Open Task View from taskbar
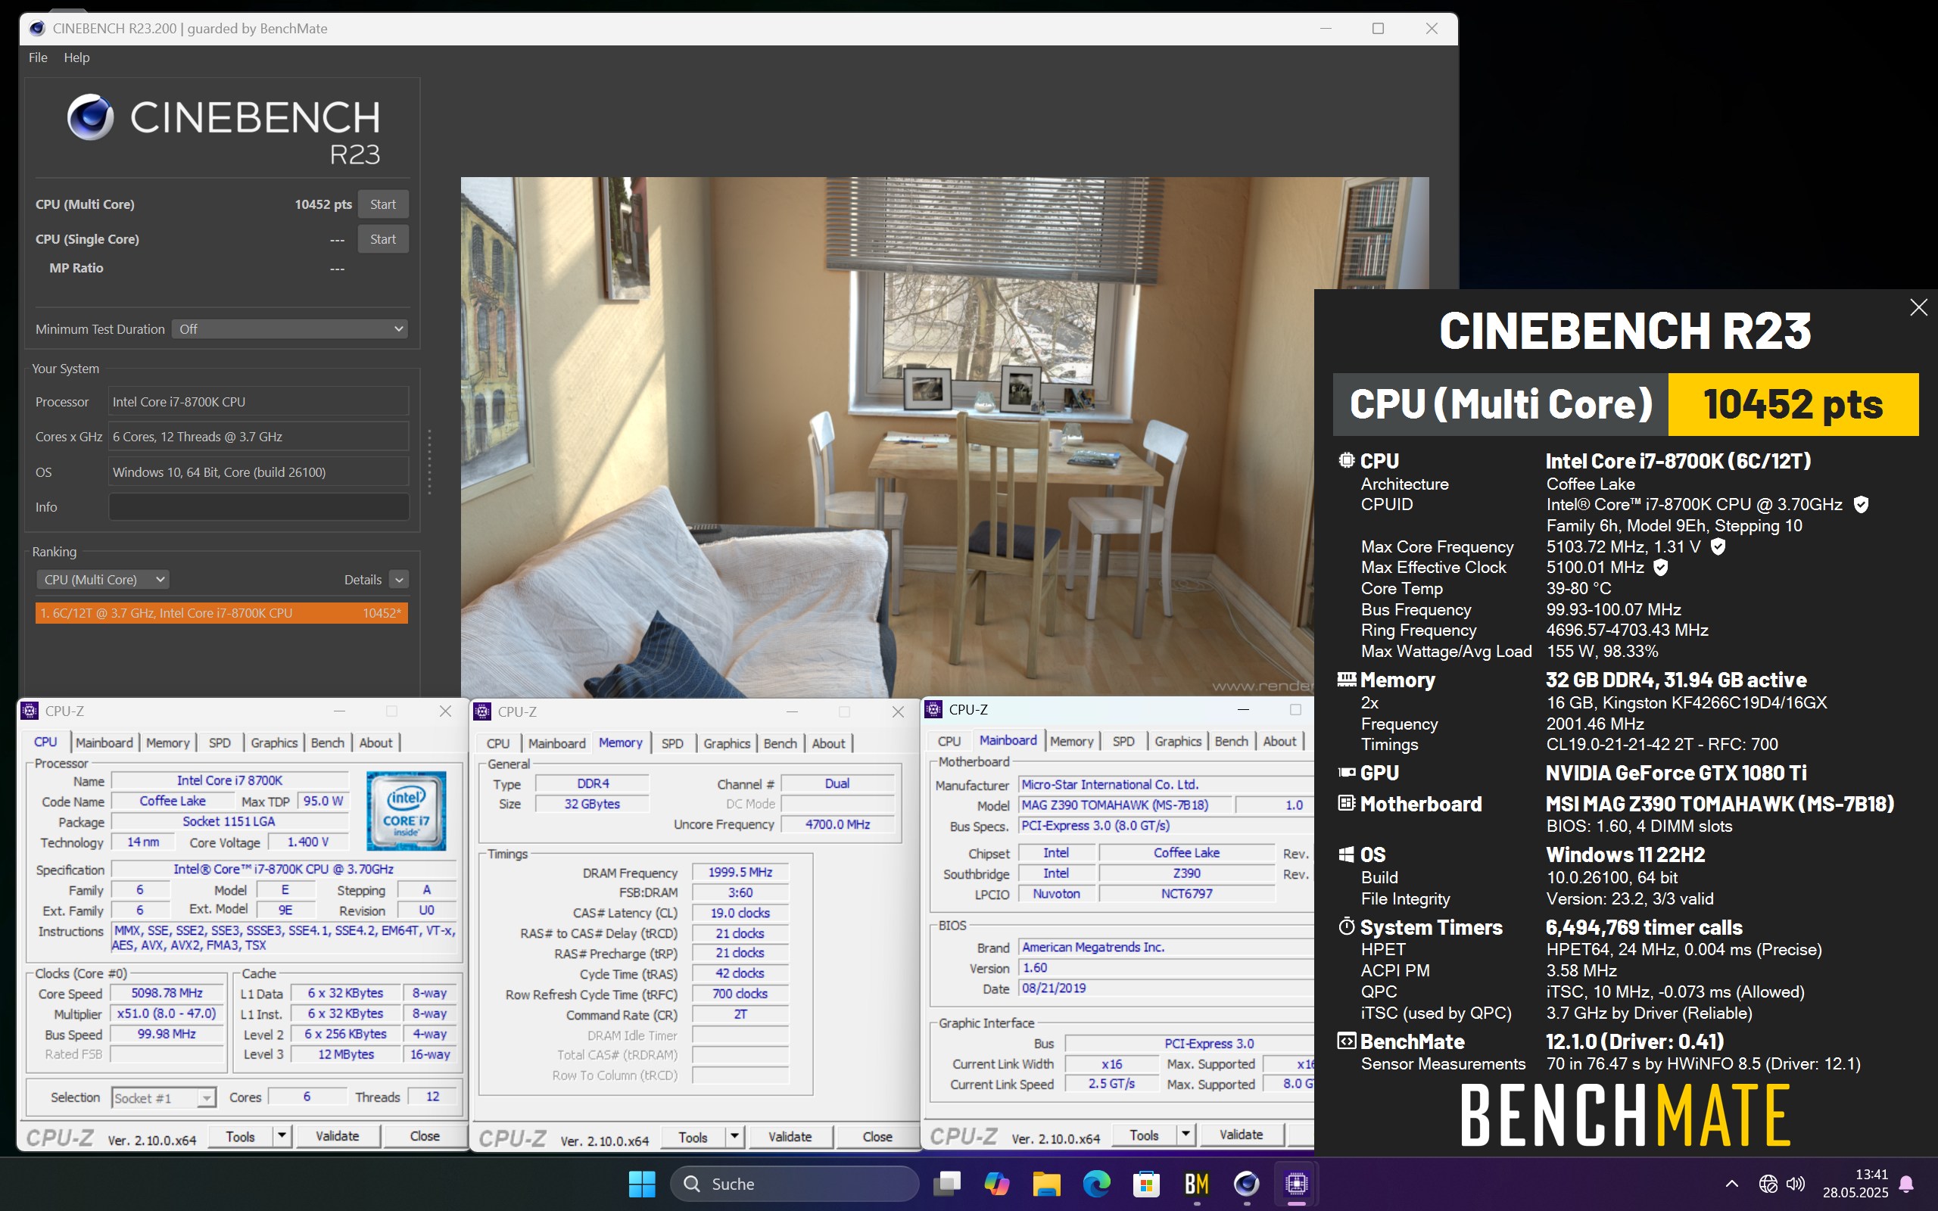1938x1211 pixels. 946,1183
